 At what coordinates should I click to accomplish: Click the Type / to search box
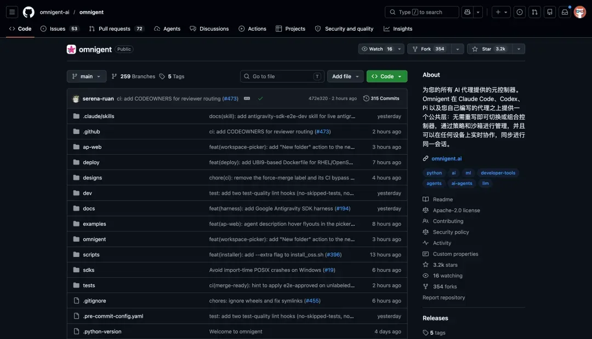pos(422,12)
